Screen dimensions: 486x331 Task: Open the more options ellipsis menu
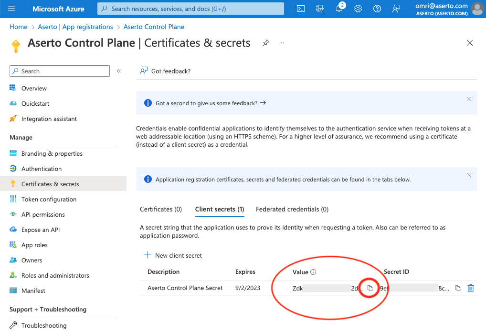click(x=281, y=43)
